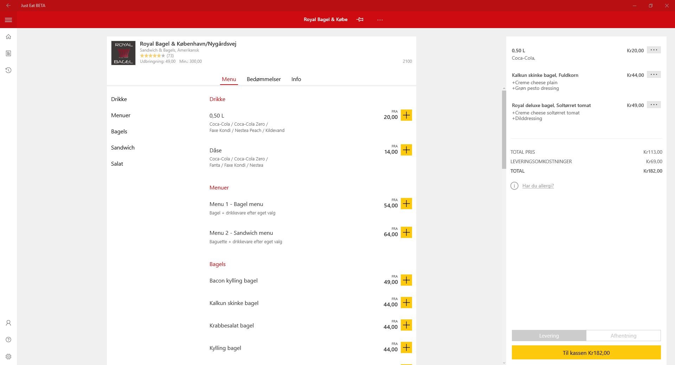Select Levering delivery option
675x365 pixels.
[549, 336]
